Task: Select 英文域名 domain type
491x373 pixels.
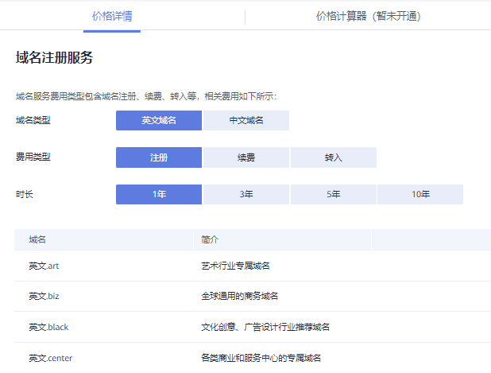Action: [x=159, y=120]
